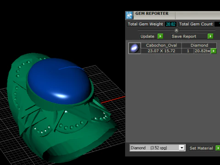Click the Diamond material cell in gem row
Viewport: 220px width, 165px height.
199,45
